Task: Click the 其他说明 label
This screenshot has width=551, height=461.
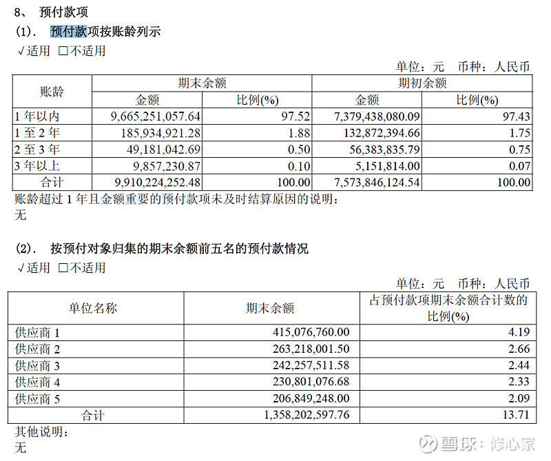Action: 41,432
